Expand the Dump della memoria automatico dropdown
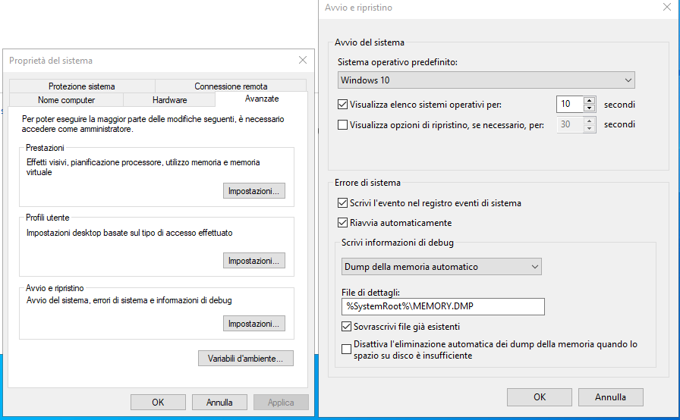 440,267
